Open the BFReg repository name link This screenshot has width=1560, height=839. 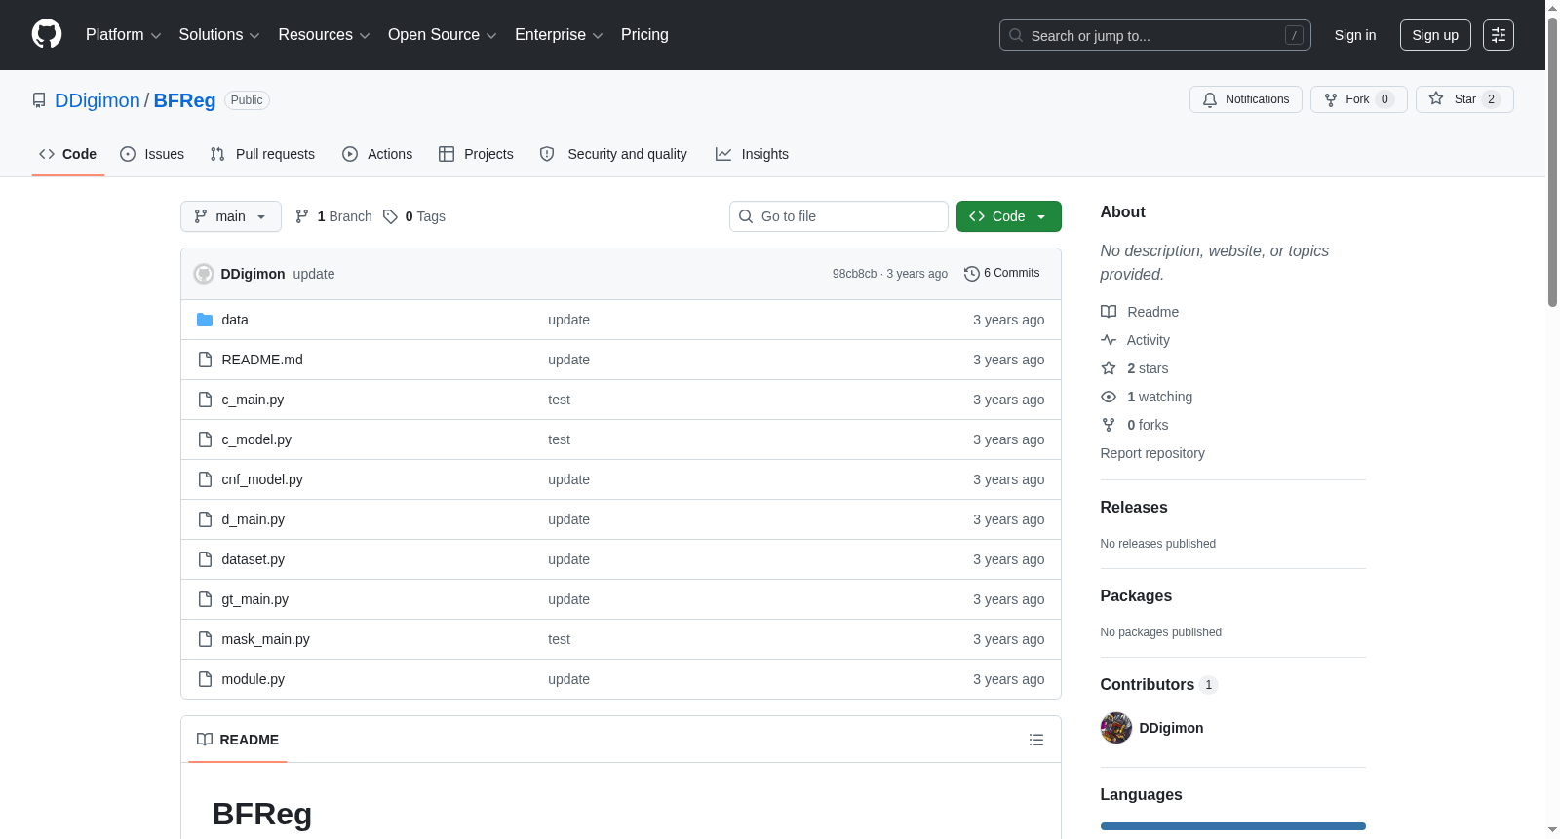click(x=184, y=100)
